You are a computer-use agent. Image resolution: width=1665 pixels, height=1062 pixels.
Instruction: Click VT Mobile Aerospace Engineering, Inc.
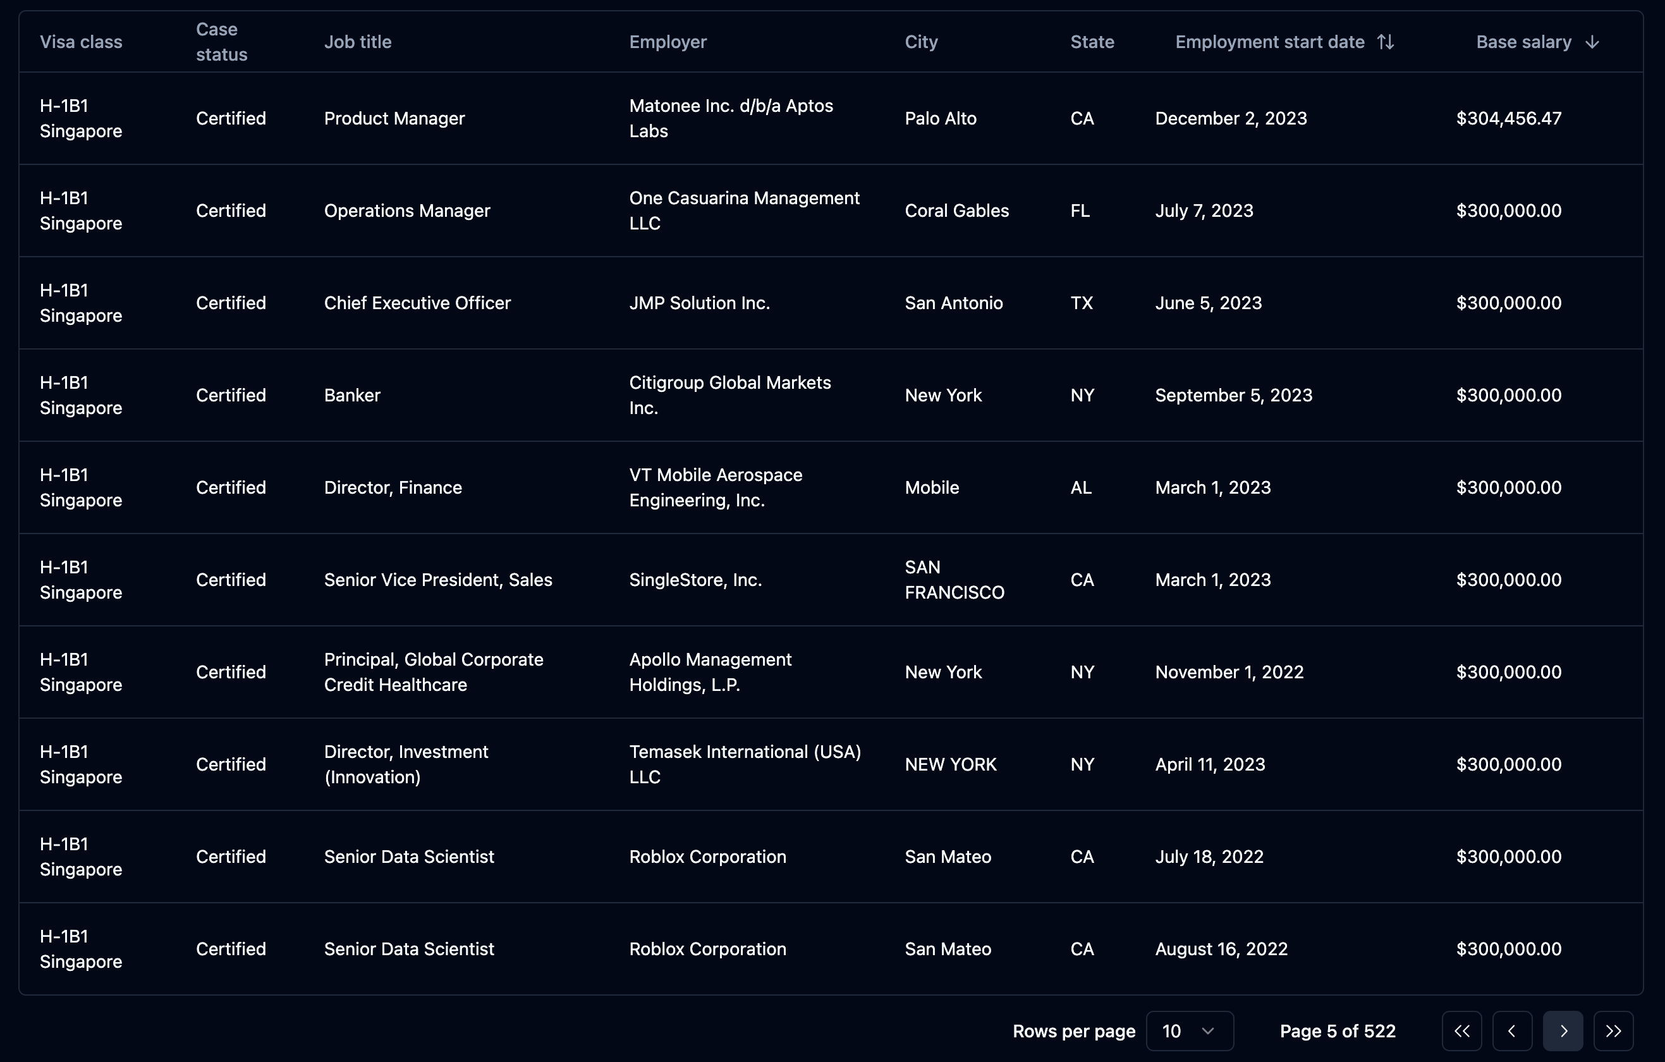716,487
